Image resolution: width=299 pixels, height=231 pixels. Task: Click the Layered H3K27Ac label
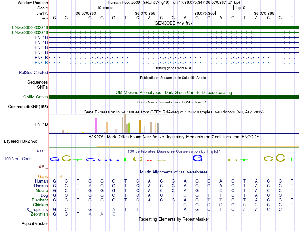tap(20, 141)
